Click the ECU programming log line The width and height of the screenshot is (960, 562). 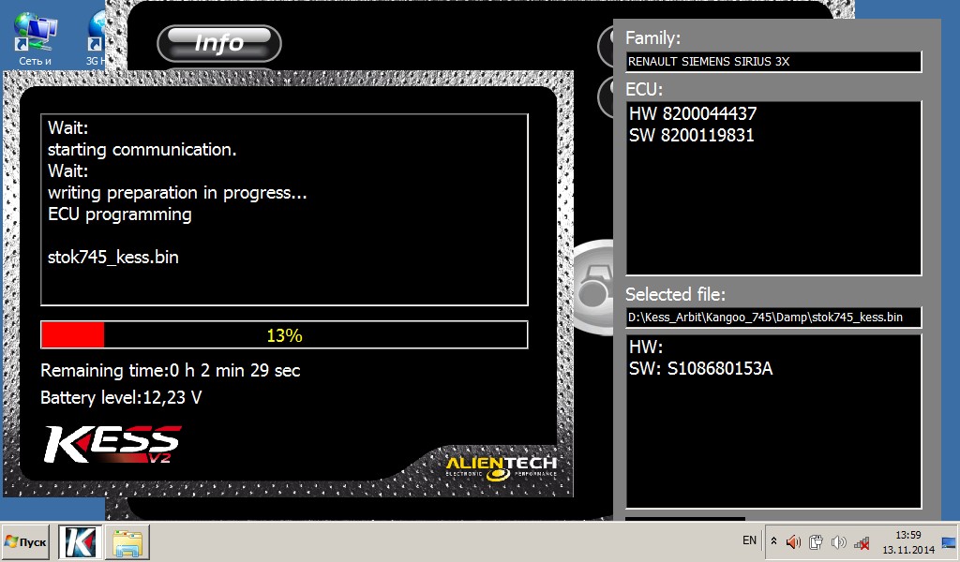[119, 214]
